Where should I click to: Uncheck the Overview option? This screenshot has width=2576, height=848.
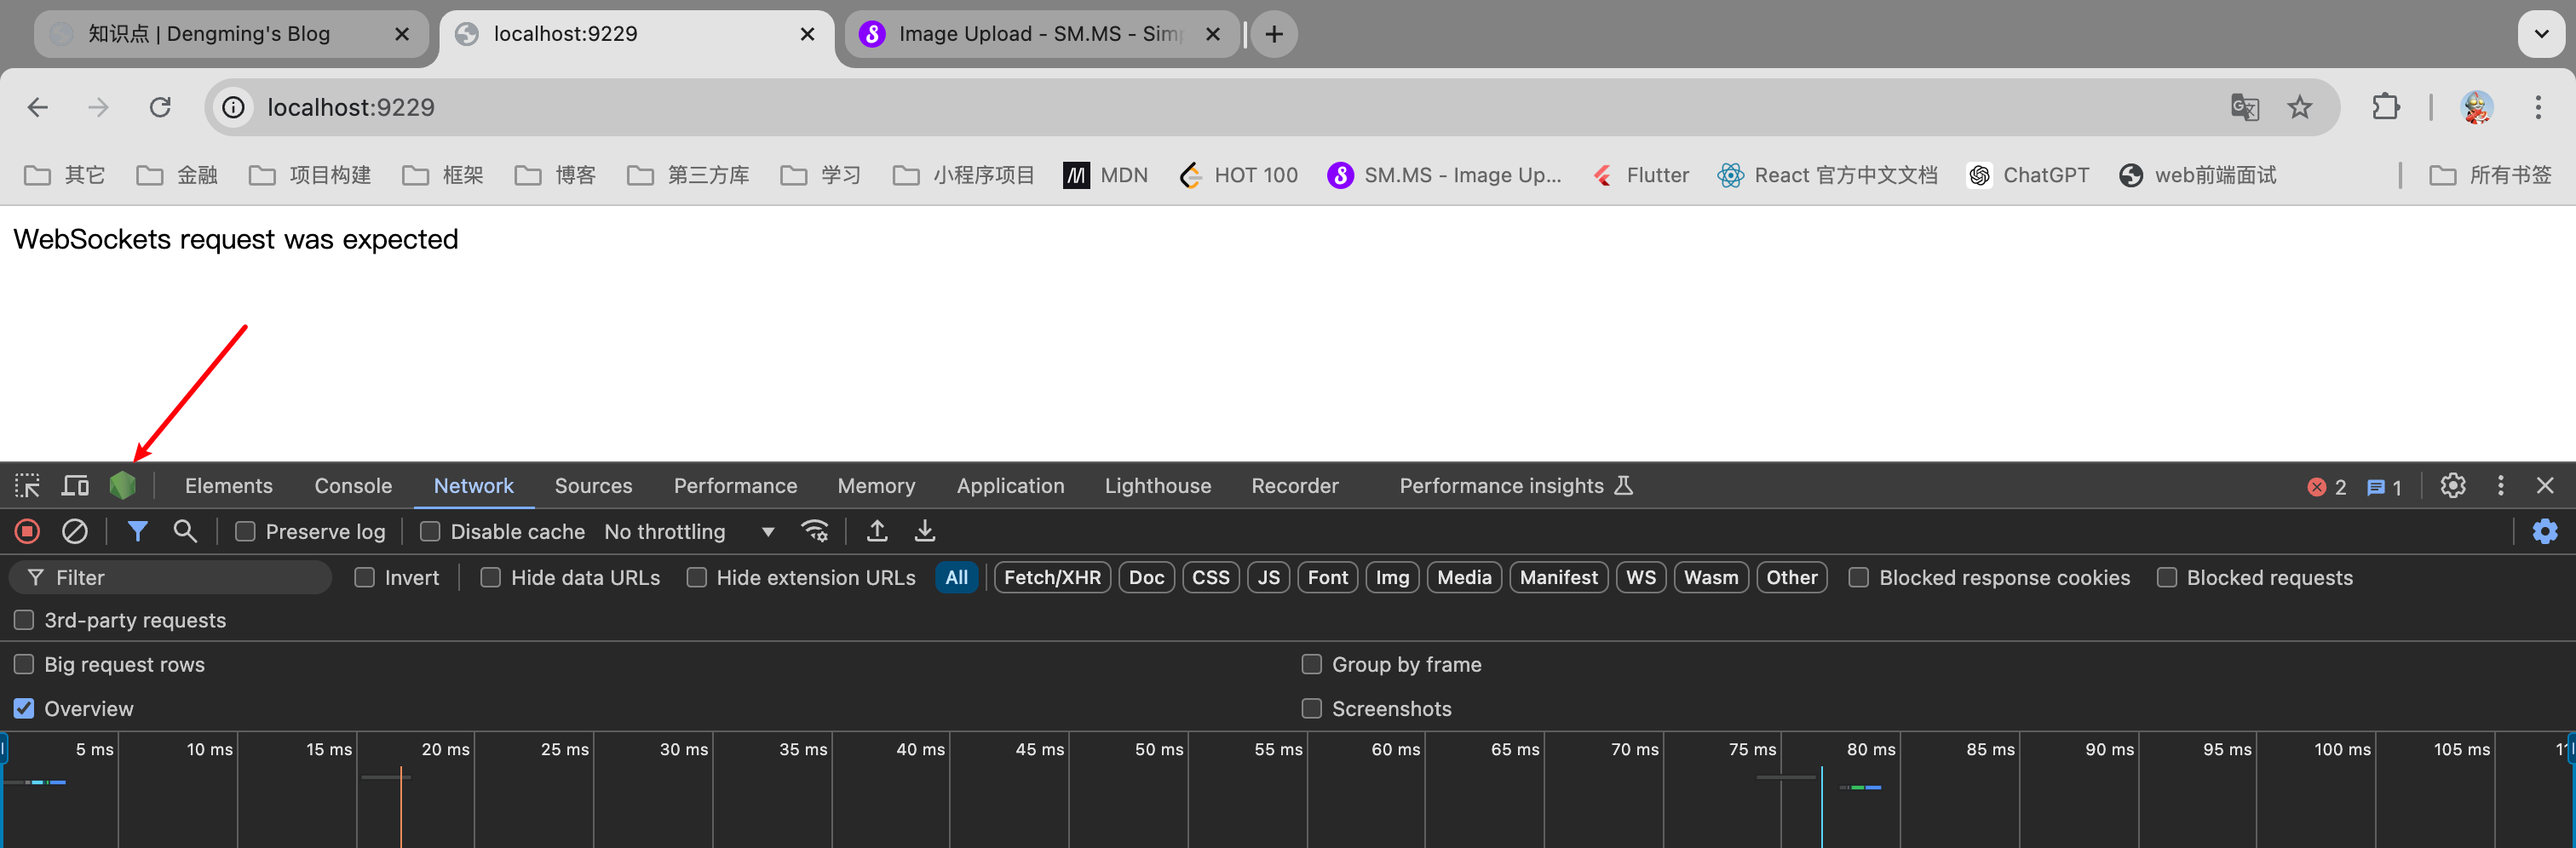pyautogui.click(x=24, y=708)
